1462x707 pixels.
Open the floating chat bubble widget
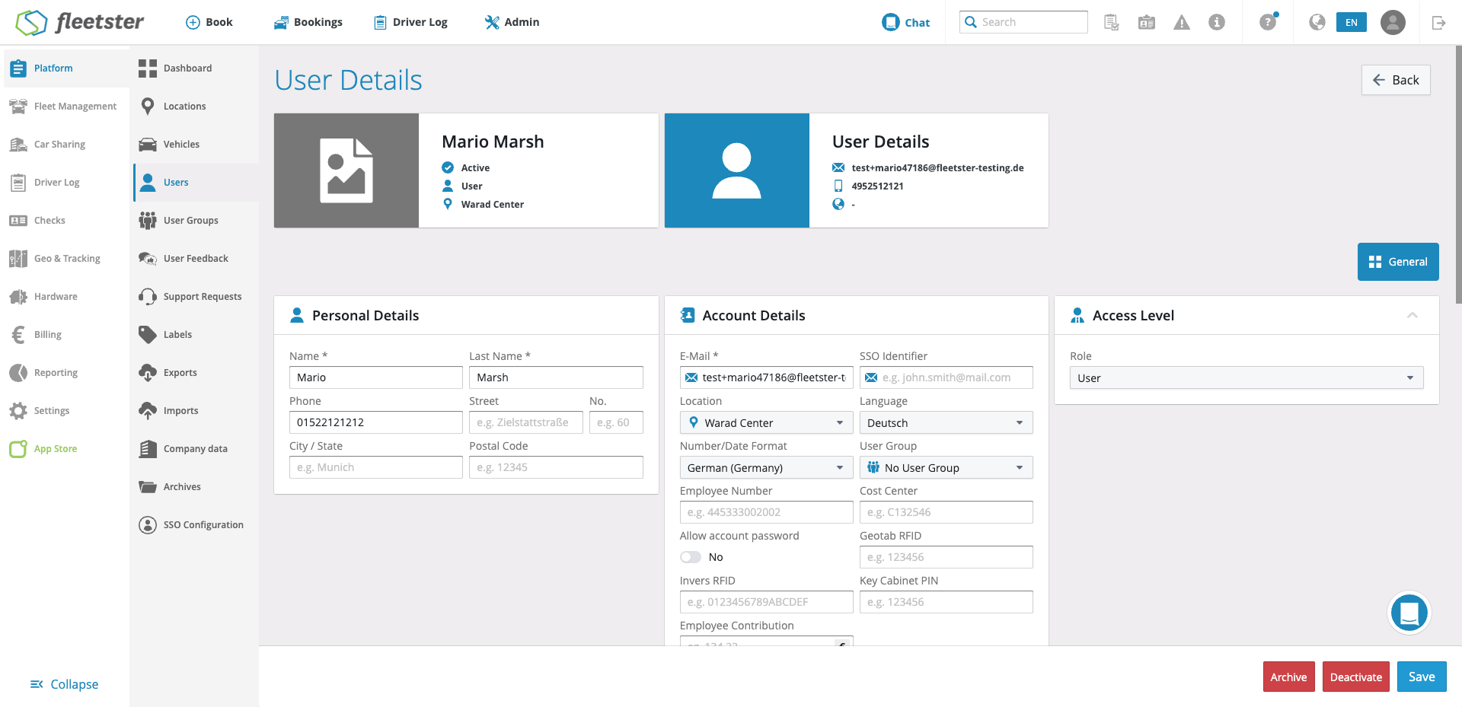(x=1409, y=612)
